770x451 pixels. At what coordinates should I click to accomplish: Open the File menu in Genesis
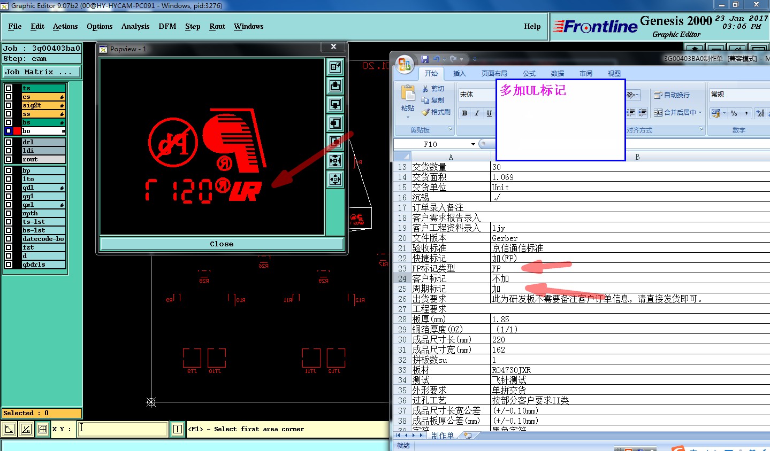pos(15,26)
